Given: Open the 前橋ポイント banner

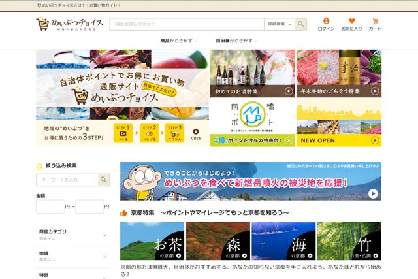Looking at the screenshot, I should (253, 122).
